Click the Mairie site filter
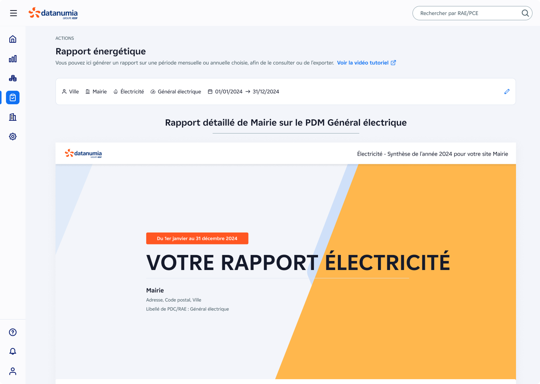 (x=96, y=91)
